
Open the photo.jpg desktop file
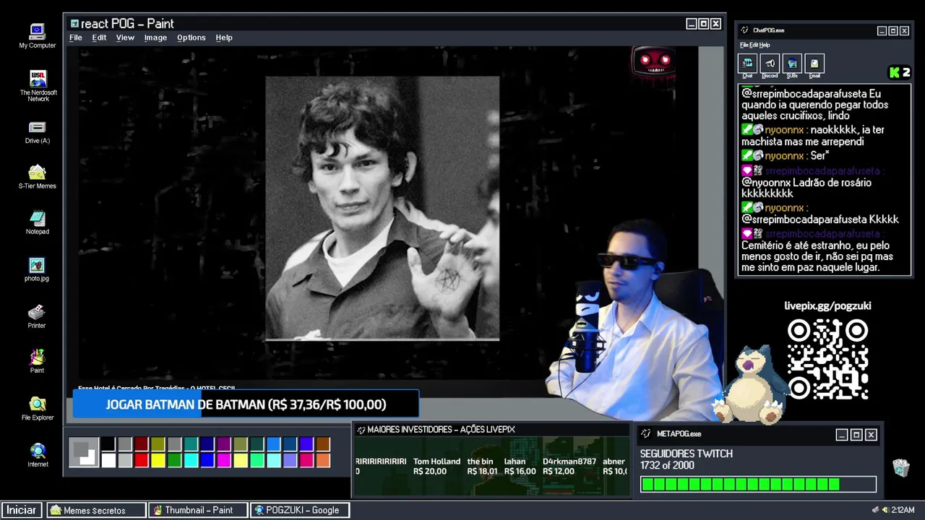37,269
